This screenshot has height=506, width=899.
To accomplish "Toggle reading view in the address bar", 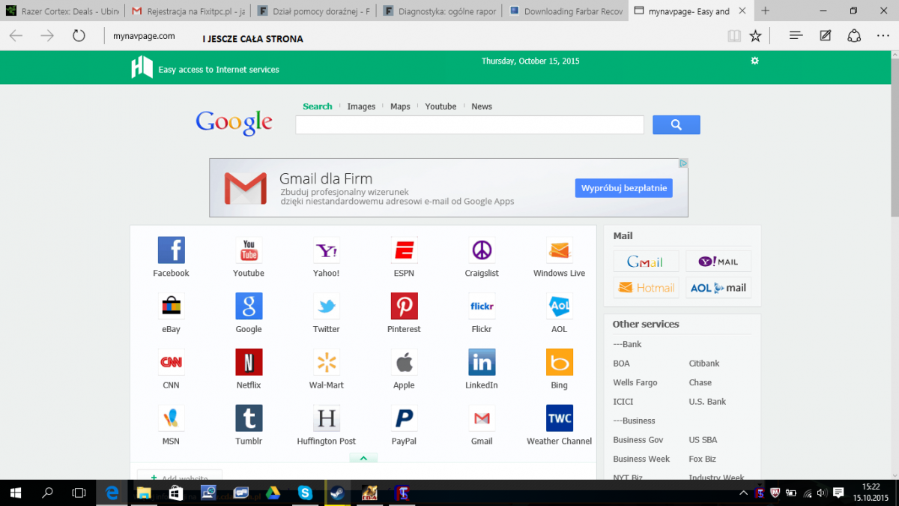I will (x=734, y=36).
